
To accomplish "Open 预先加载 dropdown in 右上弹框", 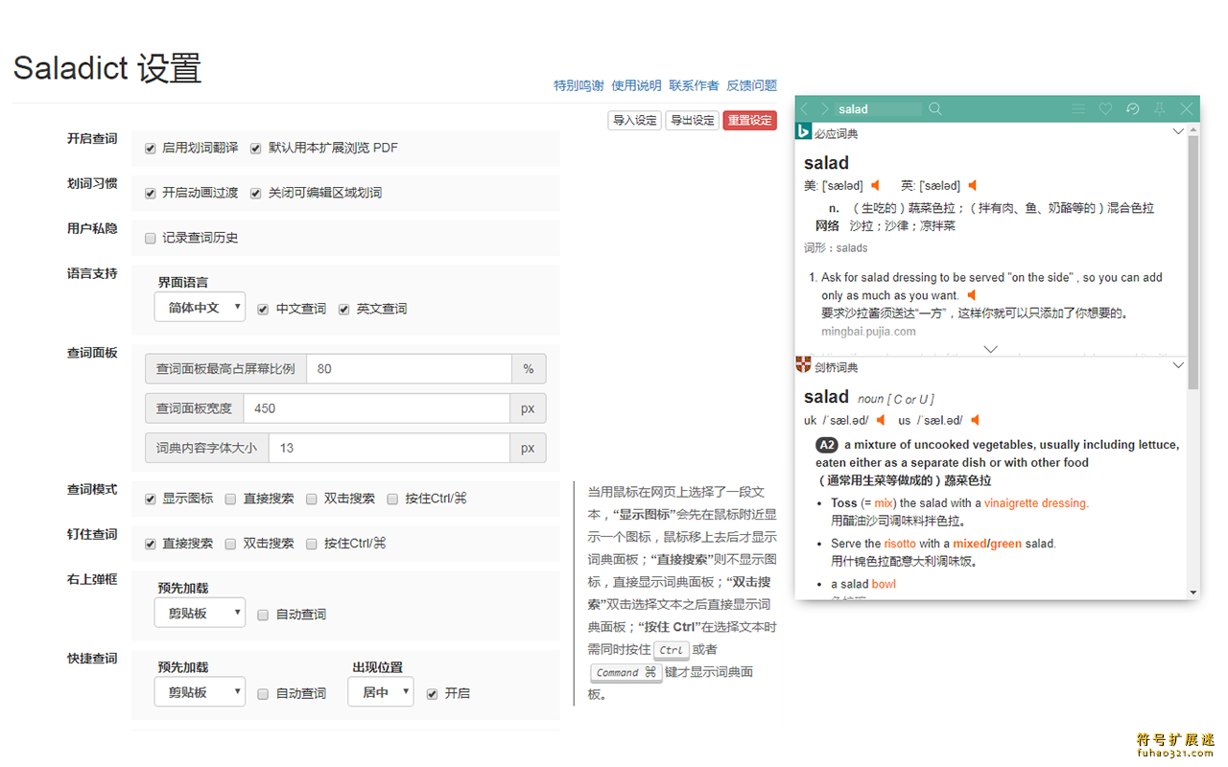I will click(x=200, y=613).
